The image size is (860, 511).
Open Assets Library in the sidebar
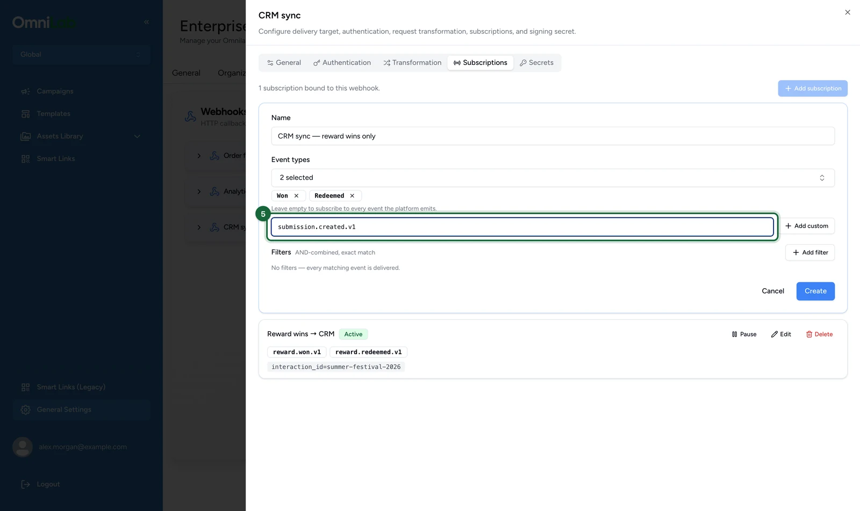(60, 136)
